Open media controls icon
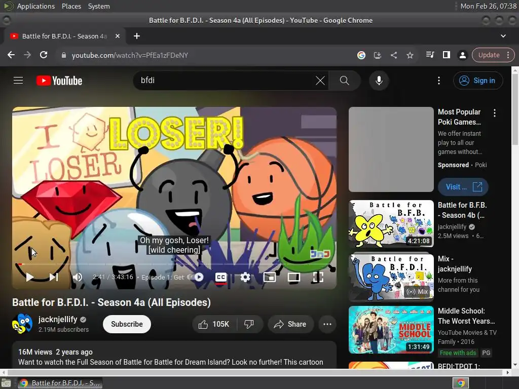The height and width of the screenshot is (389, 519). 430,55
